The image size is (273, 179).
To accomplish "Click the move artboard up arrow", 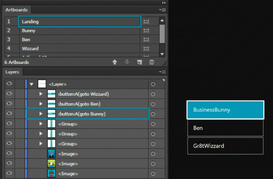I will (x=114, y=62).
